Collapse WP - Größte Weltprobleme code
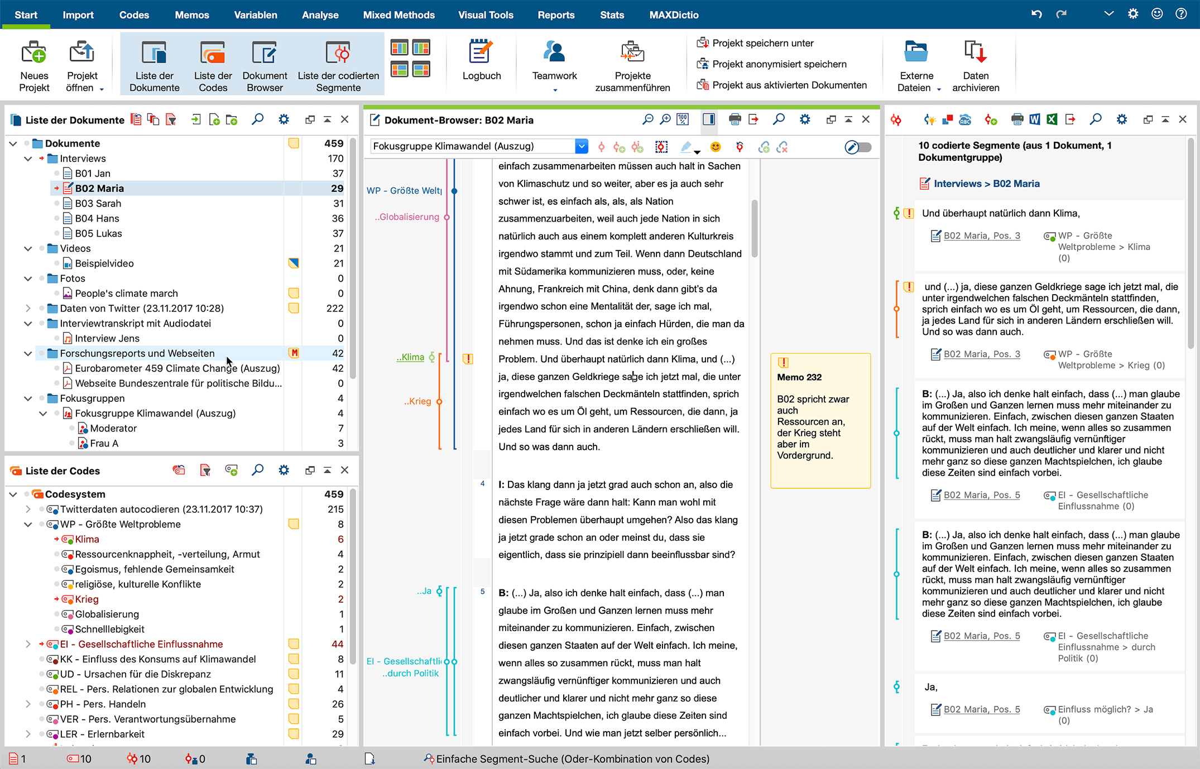 [28, 525]
